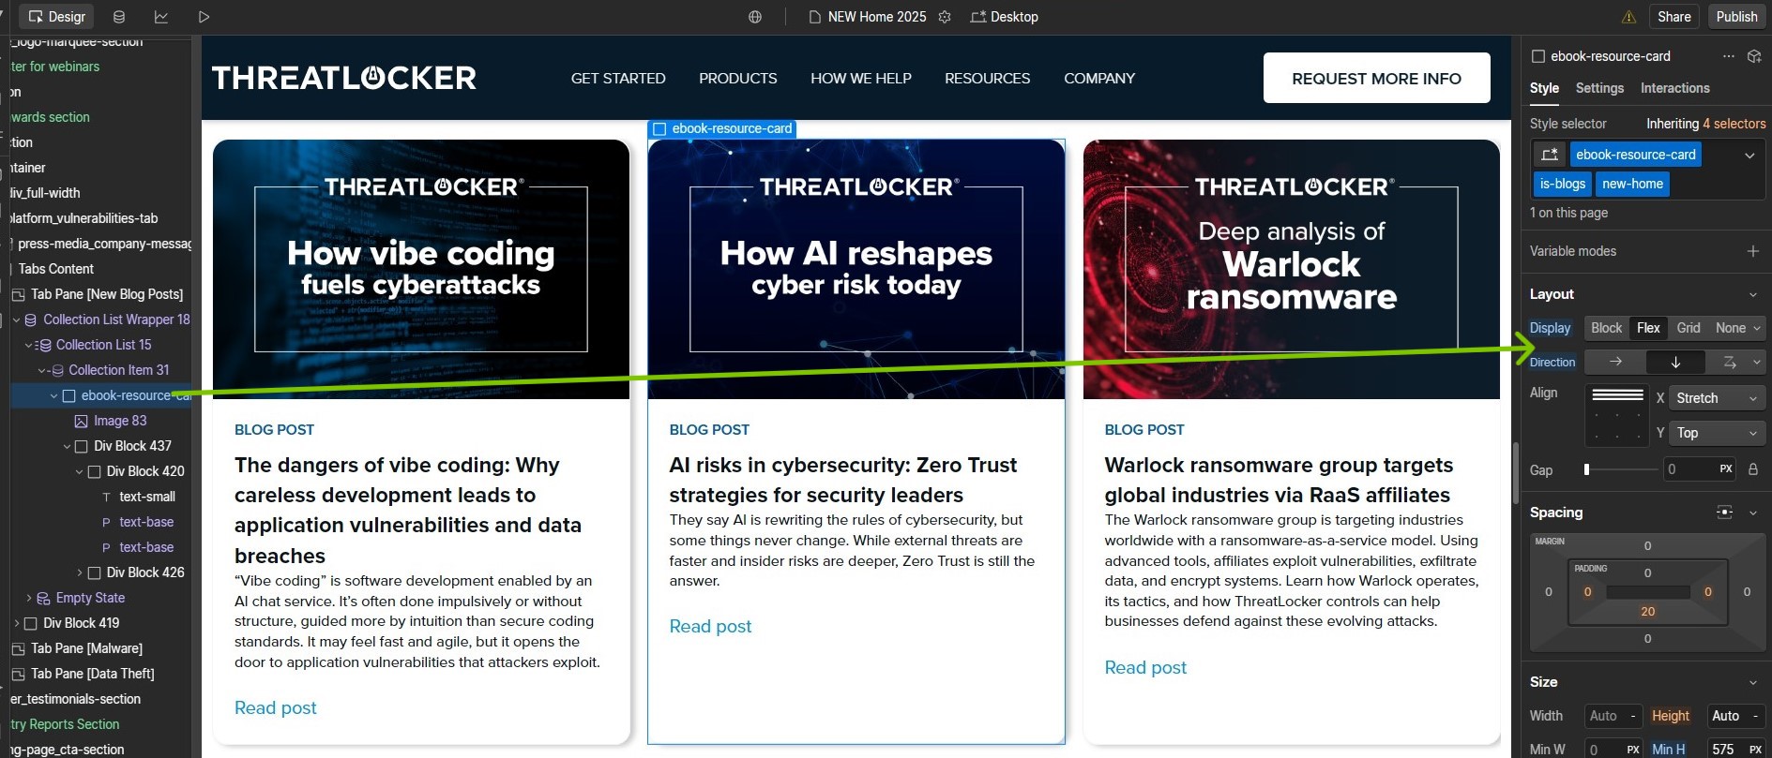Select the new-home class chip

[1633, 184]
